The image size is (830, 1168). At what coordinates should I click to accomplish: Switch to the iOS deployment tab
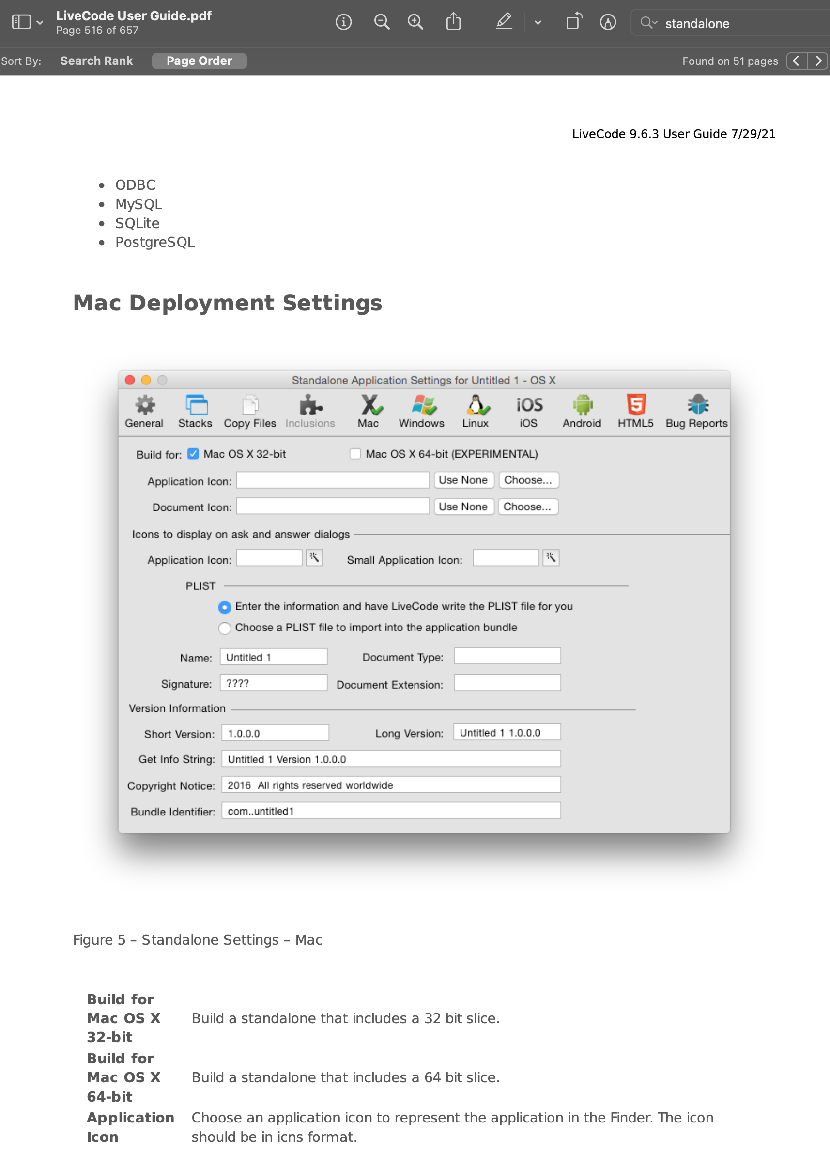[528, 411]
